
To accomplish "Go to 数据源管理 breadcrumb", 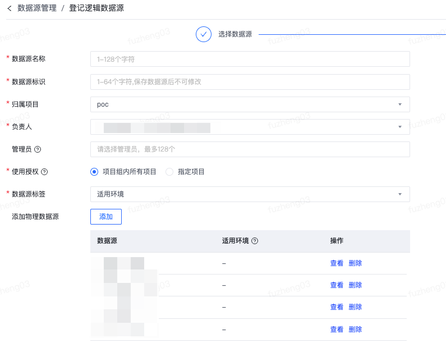I will pyautogui.click(x=37, y=8).
